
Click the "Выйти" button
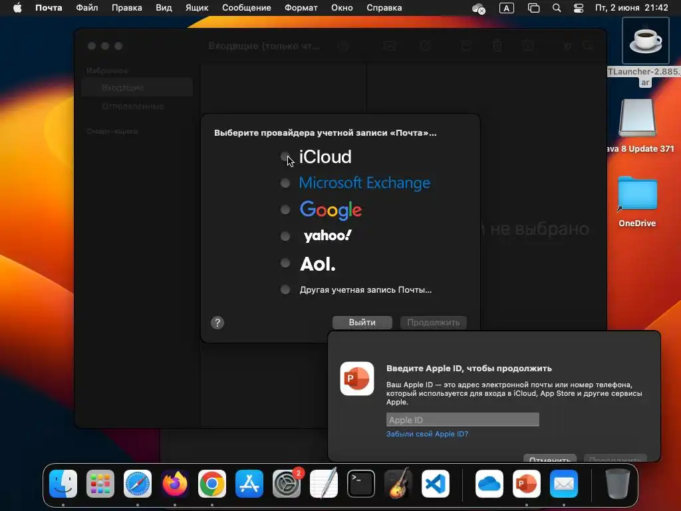(x=362, y=323)
